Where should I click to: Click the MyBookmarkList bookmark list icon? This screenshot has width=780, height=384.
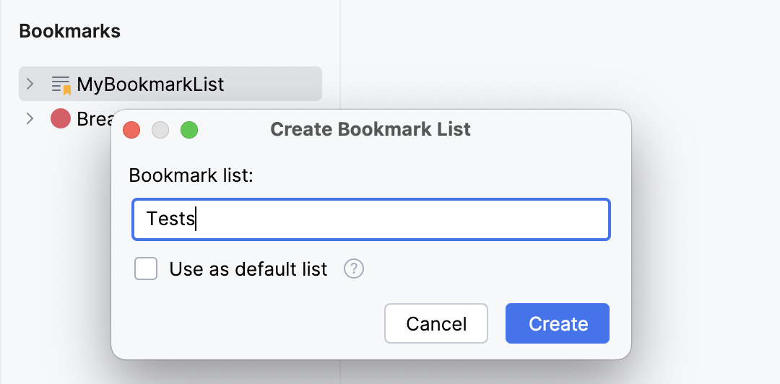(61, 84)
